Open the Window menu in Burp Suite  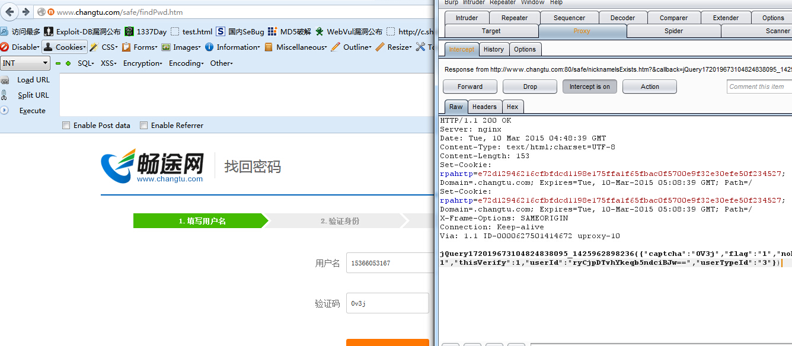click(532, 2)
